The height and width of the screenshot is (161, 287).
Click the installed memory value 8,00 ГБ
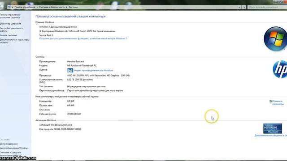click(x=80, y=80)
